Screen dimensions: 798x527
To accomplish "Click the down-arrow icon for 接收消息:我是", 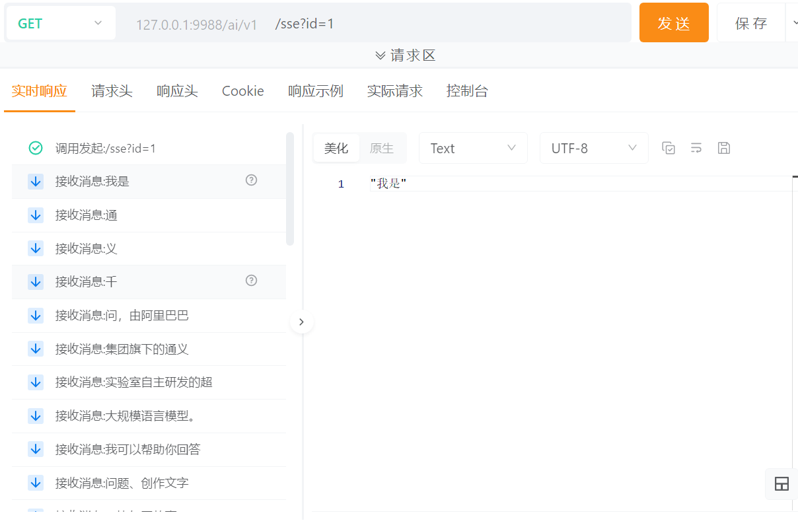I will pos(36,181).
